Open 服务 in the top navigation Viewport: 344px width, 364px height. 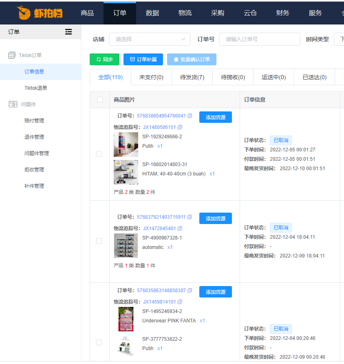[315, 13]
